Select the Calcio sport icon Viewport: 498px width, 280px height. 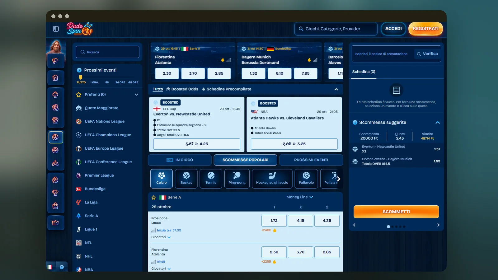(162, 179)
